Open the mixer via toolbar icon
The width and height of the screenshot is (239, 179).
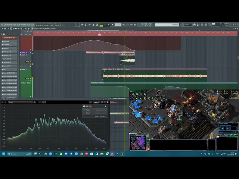click(206, 25)
